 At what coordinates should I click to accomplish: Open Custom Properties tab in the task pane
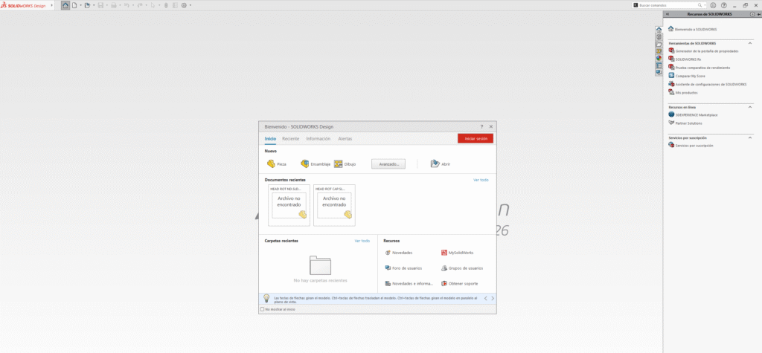[659, 65]
